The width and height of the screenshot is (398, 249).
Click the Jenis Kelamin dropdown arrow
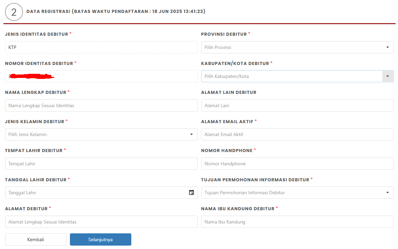192,134
